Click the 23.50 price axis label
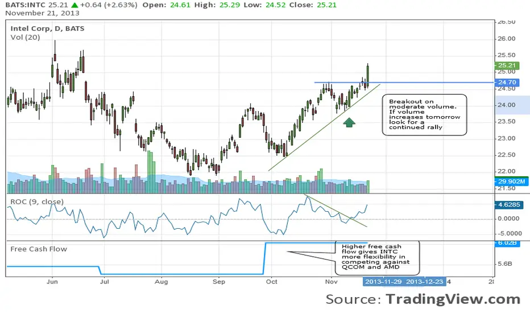 [506, 121]
